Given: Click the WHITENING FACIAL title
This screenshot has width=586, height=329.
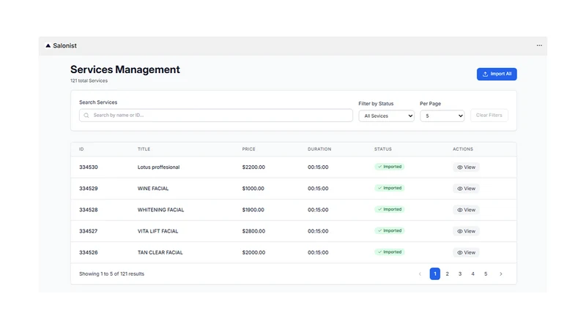Looking at the screenshot, I should click(160, 210).
